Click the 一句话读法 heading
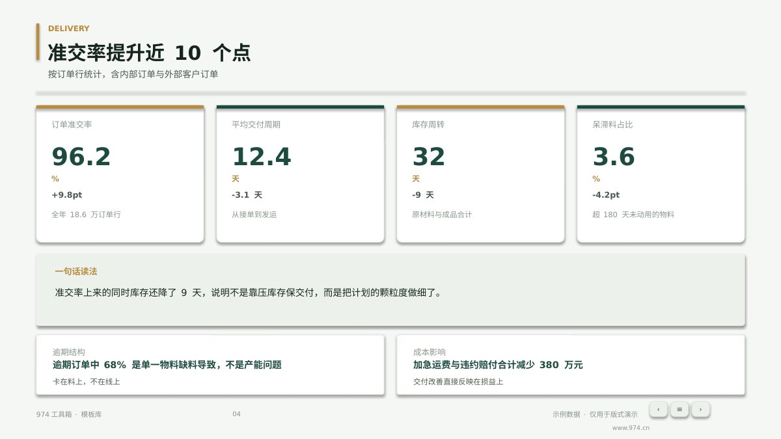Screen dimensions: 781x439 tap(76, 271)
